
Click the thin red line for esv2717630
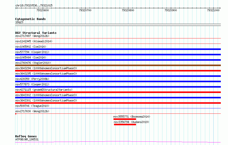click(118, 113)
